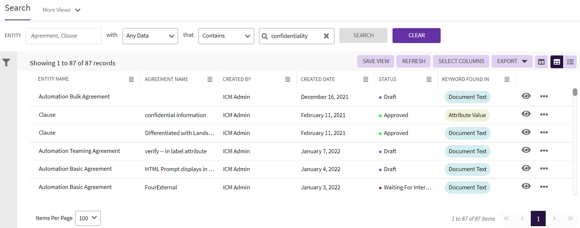Change Items Per Page dropdown value
Viewport: 580px width, 228px height.
coord(88,218)
